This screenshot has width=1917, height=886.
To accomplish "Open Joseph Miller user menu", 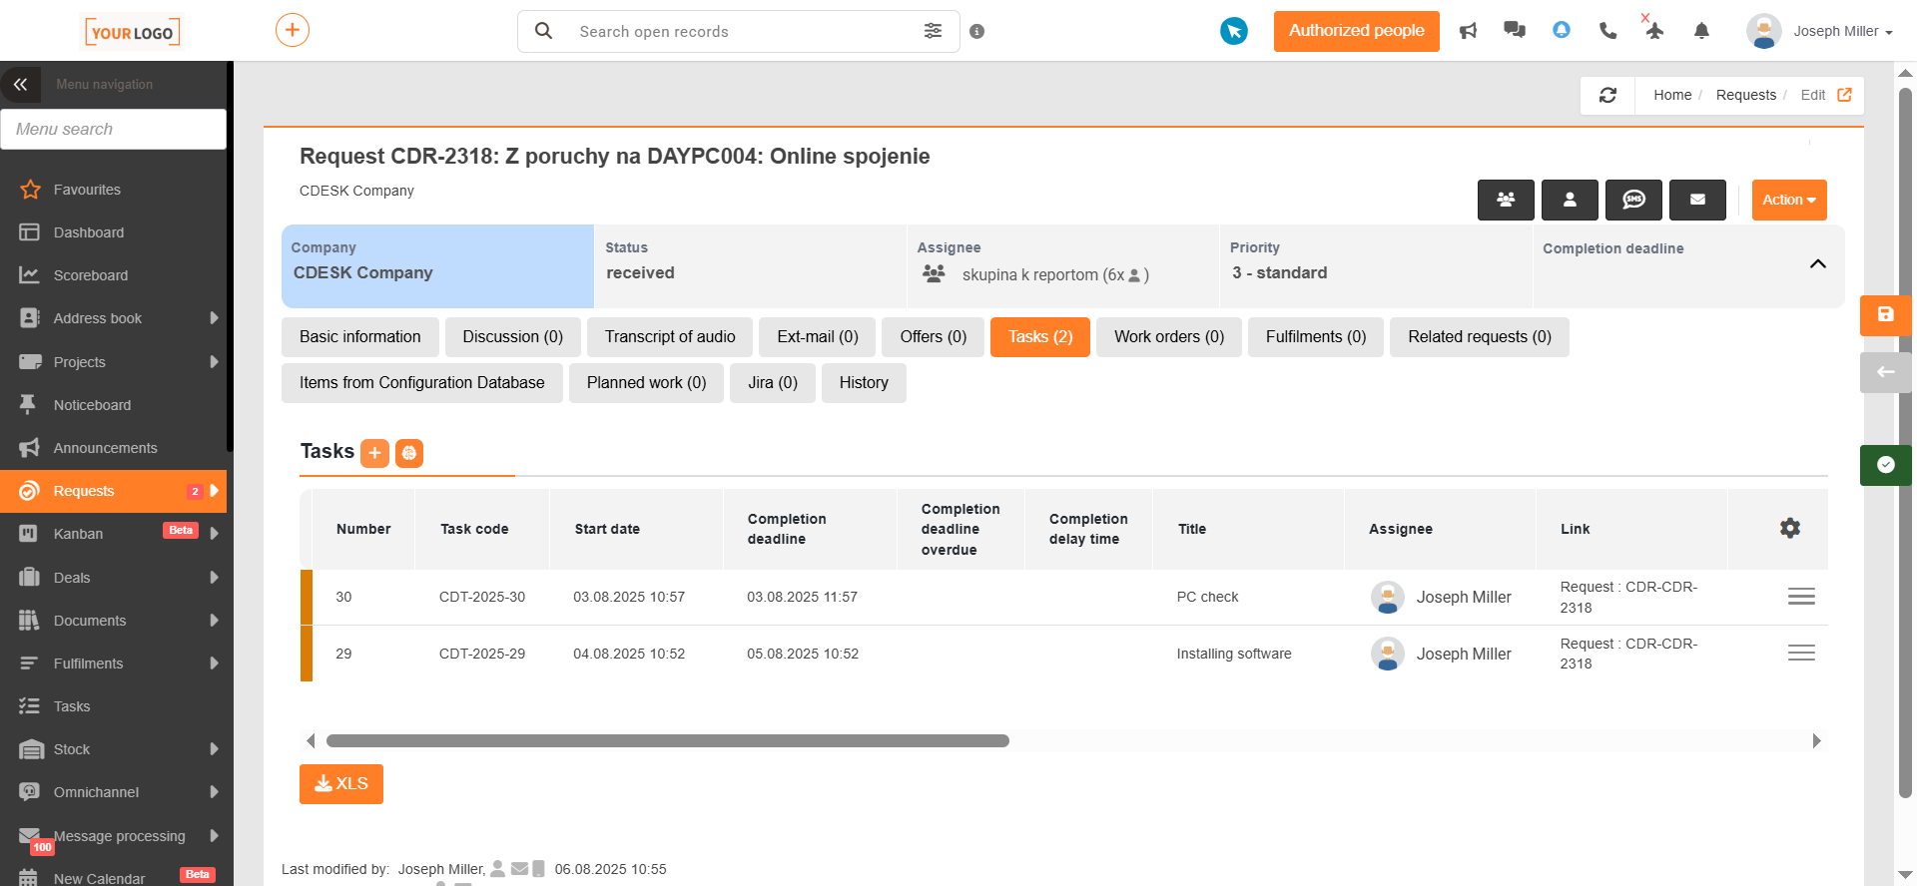I will tap(1819, 31).
